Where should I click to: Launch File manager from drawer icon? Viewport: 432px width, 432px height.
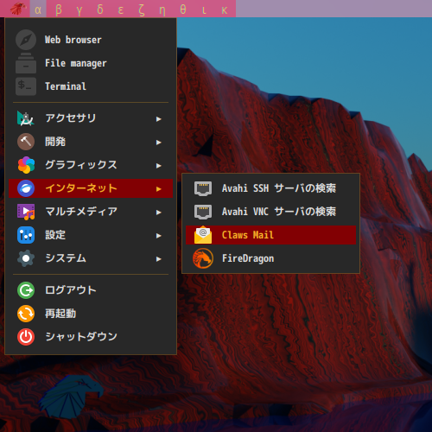[x=26, y=63]
